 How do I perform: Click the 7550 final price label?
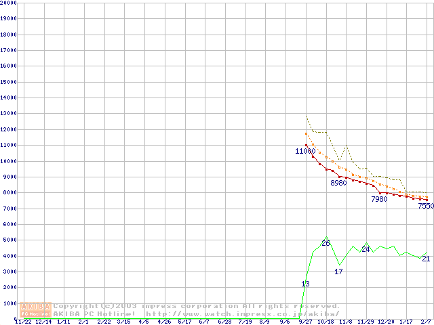coord(425,206)
